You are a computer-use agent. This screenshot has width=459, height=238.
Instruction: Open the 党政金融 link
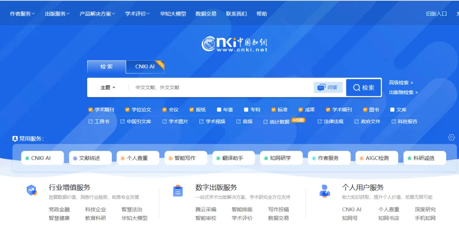[59, 210]
